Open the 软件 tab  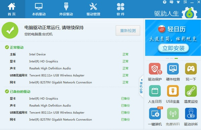(120, 9)
